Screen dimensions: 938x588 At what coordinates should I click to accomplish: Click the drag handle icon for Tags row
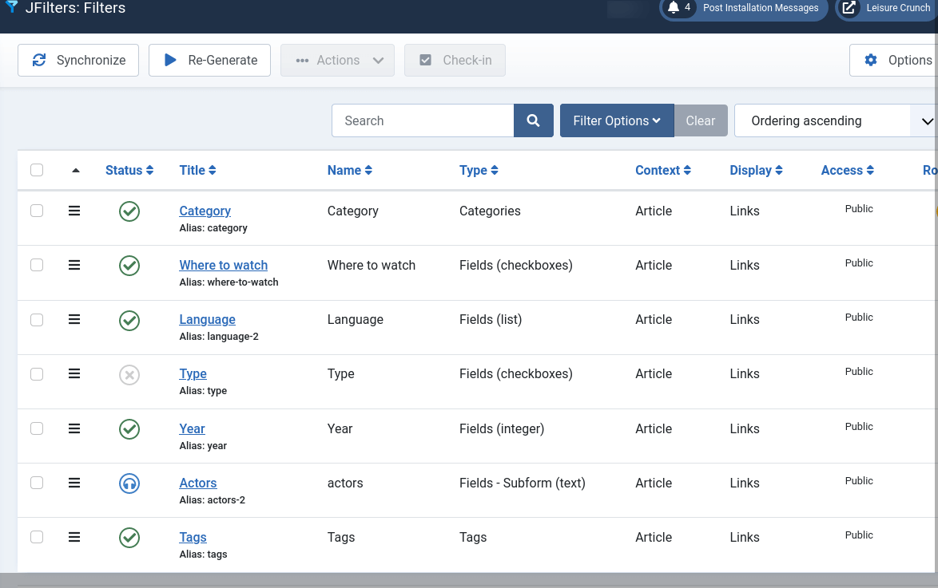pyautogui.click(x=74, y=537)
